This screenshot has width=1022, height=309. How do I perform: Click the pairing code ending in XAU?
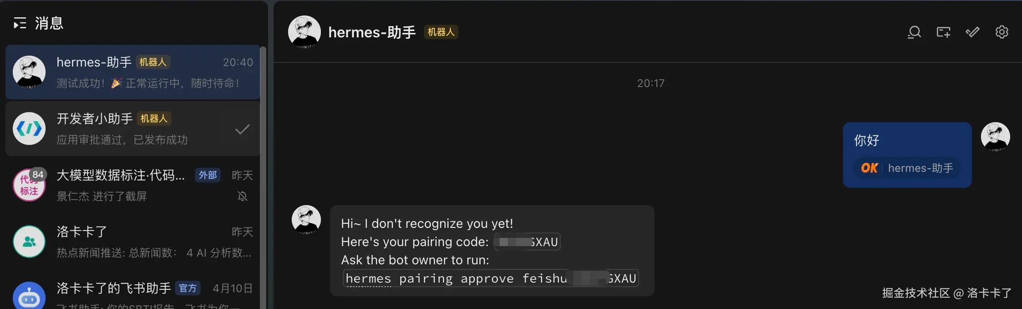coord(527,242)
